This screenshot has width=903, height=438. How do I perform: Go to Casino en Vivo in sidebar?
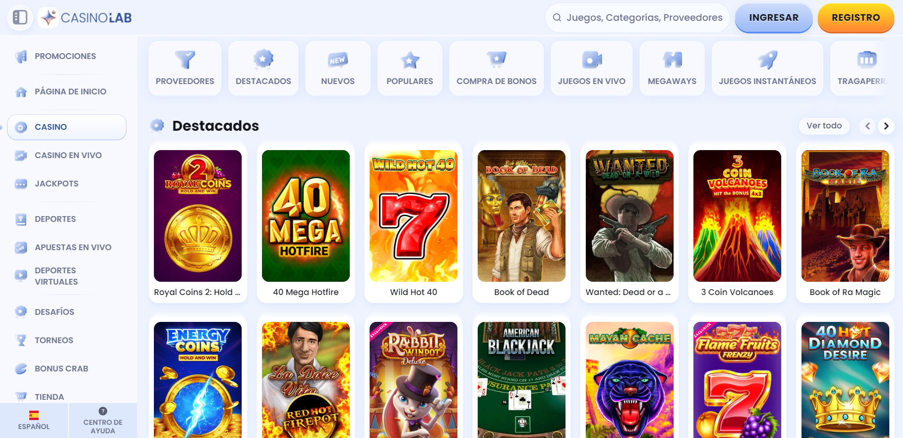(x=67, y=155)
